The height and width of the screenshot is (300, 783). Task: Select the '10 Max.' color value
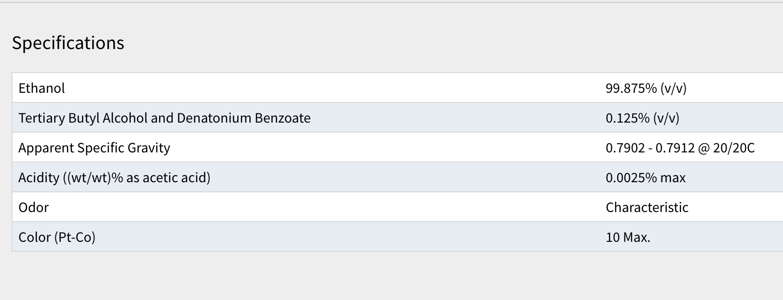tap(628, 237)
